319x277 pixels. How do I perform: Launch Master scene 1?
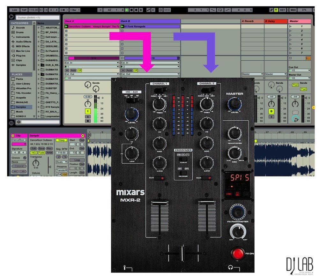[290, 26]
